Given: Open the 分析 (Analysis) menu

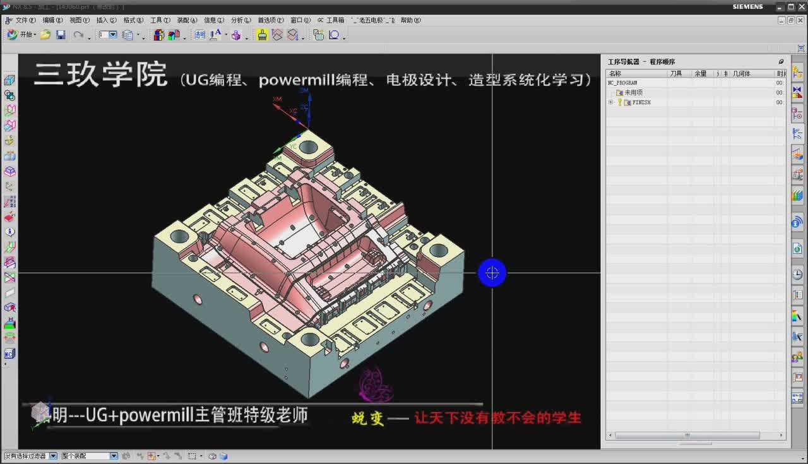Looking at the screenshot, I should [x=241, y=20].
